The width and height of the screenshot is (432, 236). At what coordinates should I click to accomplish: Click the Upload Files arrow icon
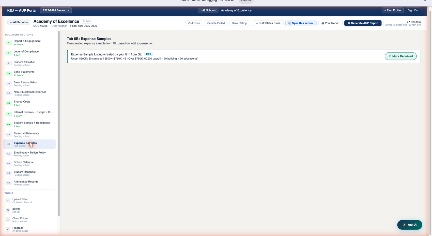click(x=8, y=201)
